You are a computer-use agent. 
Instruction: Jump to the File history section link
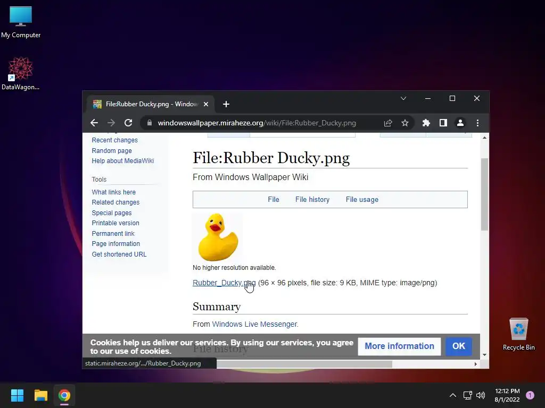[312, 200]
